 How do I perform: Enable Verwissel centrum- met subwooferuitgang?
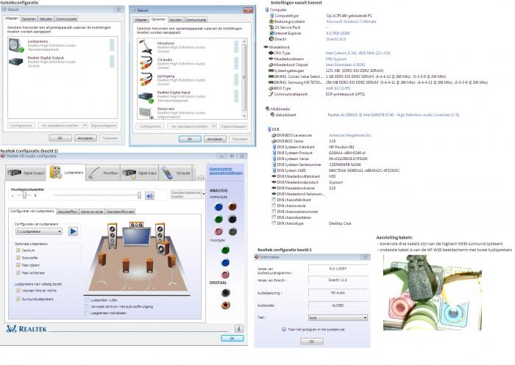point(87,307)
